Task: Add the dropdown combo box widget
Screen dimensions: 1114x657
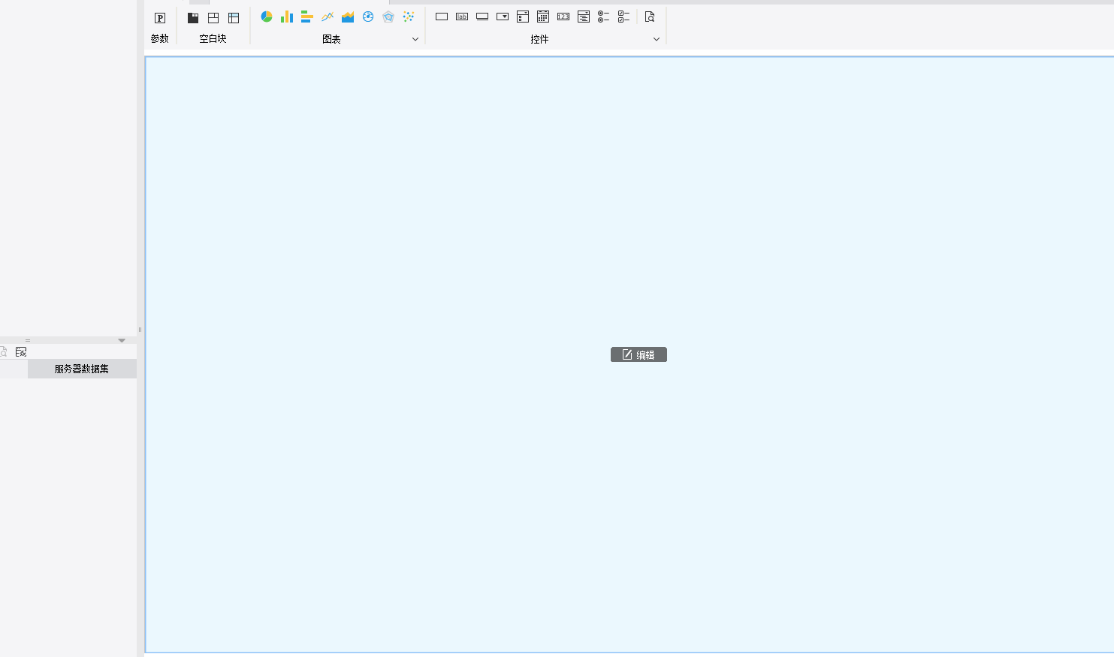Action: click(x=503, y=17)
